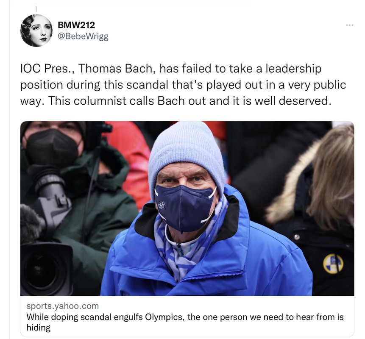The width and height of the screenshot is (365, 339).
Task: Click the word 'hiding' in the card headline
Action: 39,328
